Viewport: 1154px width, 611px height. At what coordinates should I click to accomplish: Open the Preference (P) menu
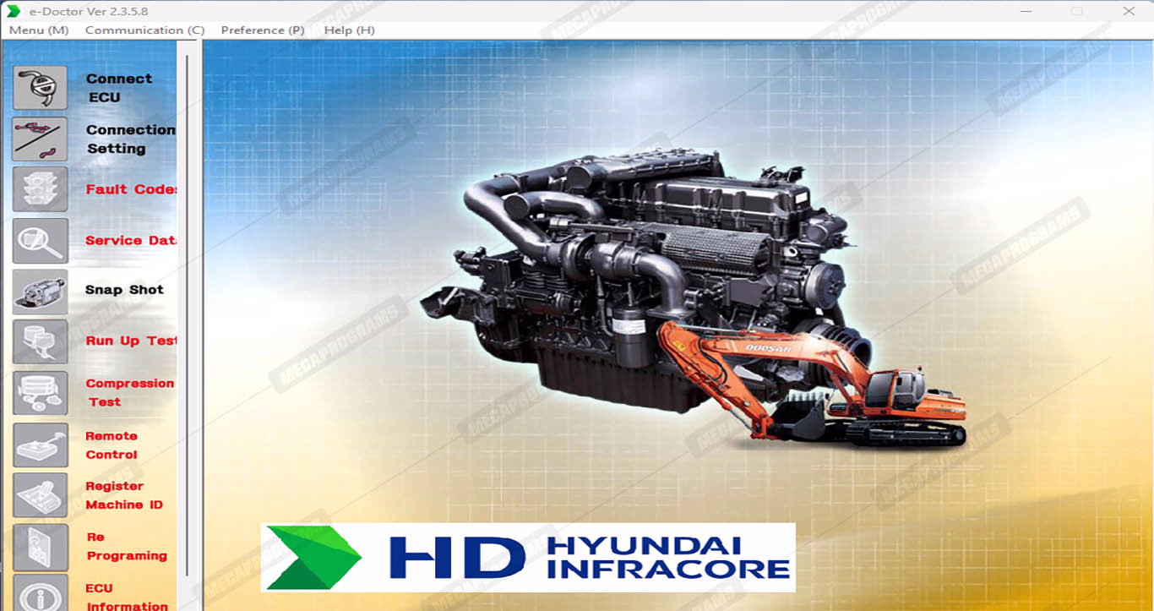click(262, 30)
